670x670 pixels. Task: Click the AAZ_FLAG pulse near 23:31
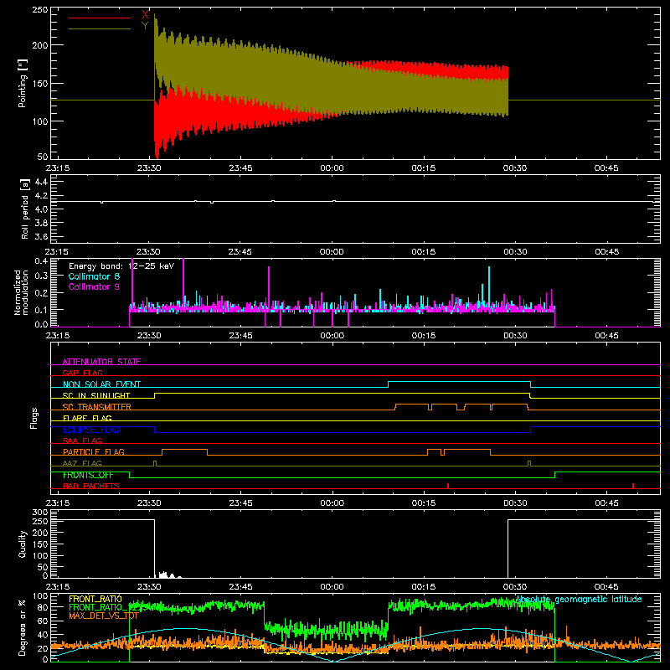[155, 463]
